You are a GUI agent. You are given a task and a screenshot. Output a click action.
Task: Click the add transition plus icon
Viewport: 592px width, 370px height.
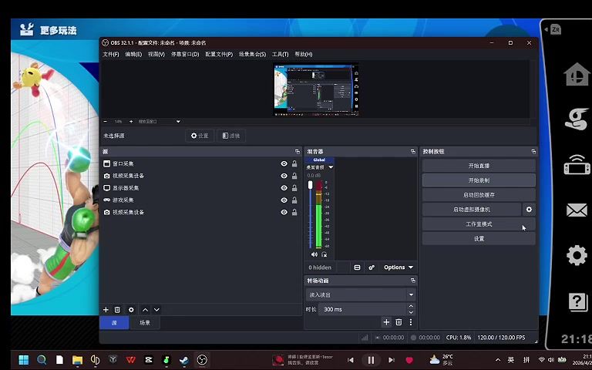pyautogui.click(x=386, y=322)
